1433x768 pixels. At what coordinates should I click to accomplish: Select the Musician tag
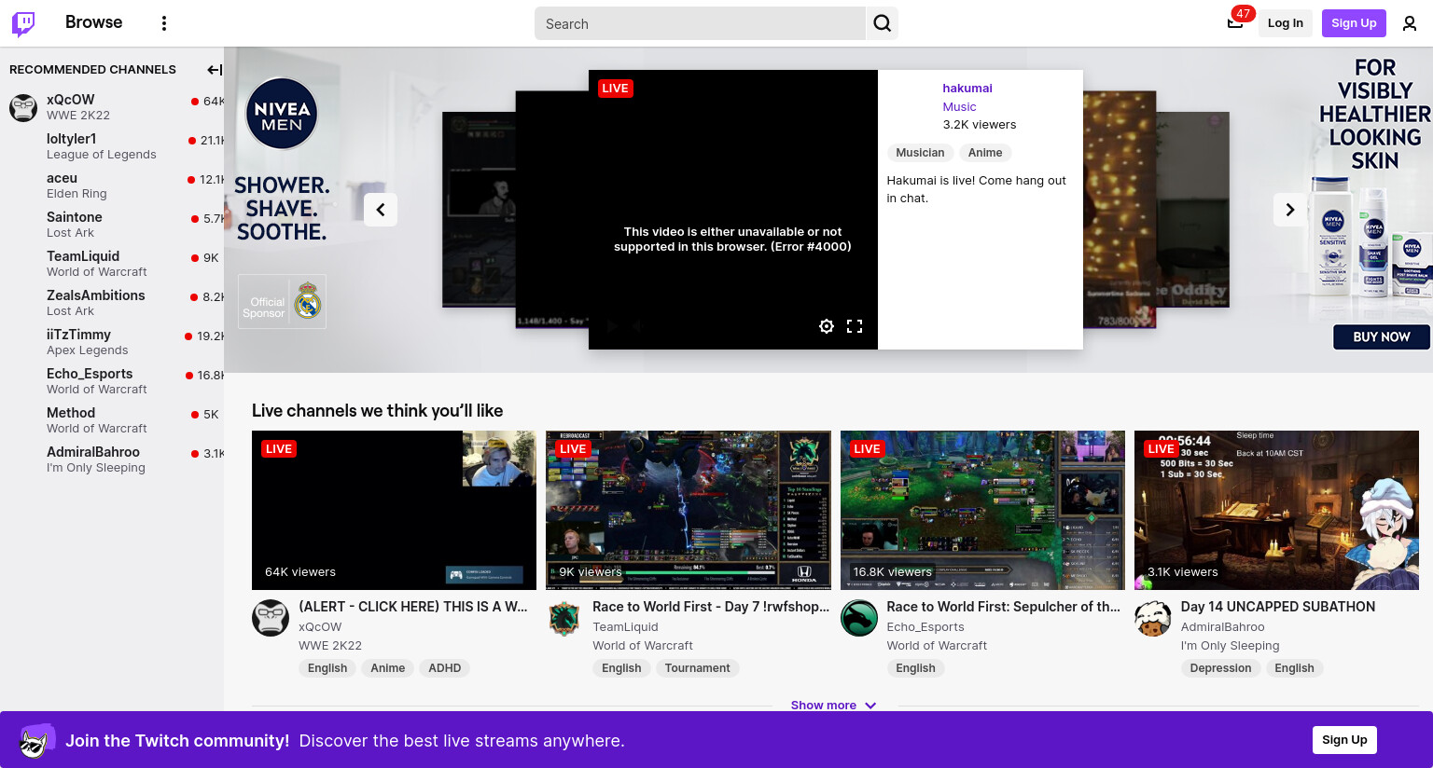click(x=920, y=153)
